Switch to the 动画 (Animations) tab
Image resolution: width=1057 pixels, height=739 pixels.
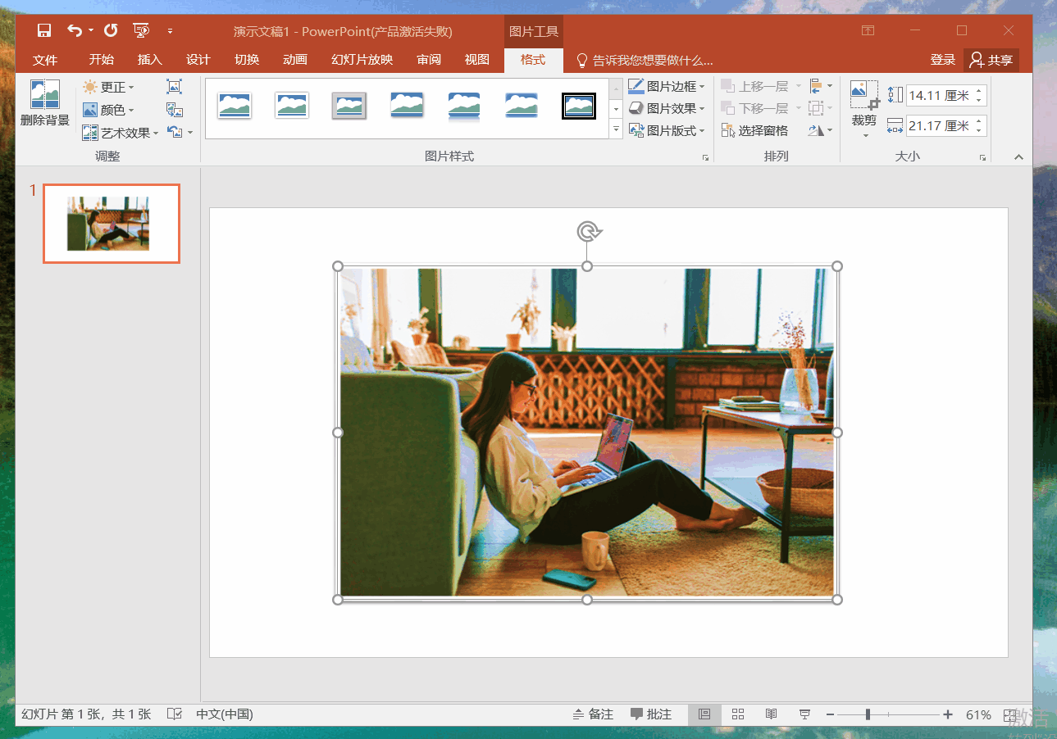pos(294,60)
